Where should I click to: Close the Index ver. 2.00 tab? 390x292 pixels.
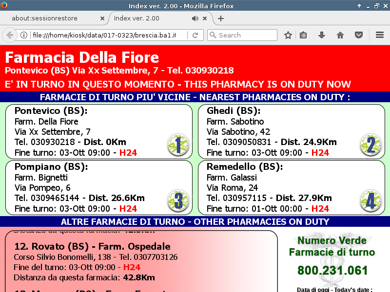(205, 18)
